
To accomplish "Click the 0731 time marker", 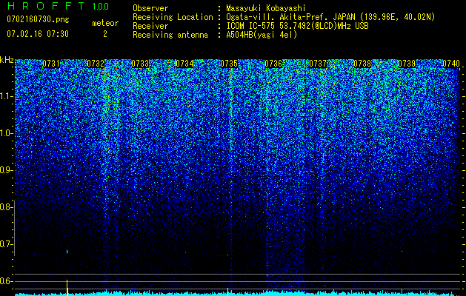I will click(51, 64).
